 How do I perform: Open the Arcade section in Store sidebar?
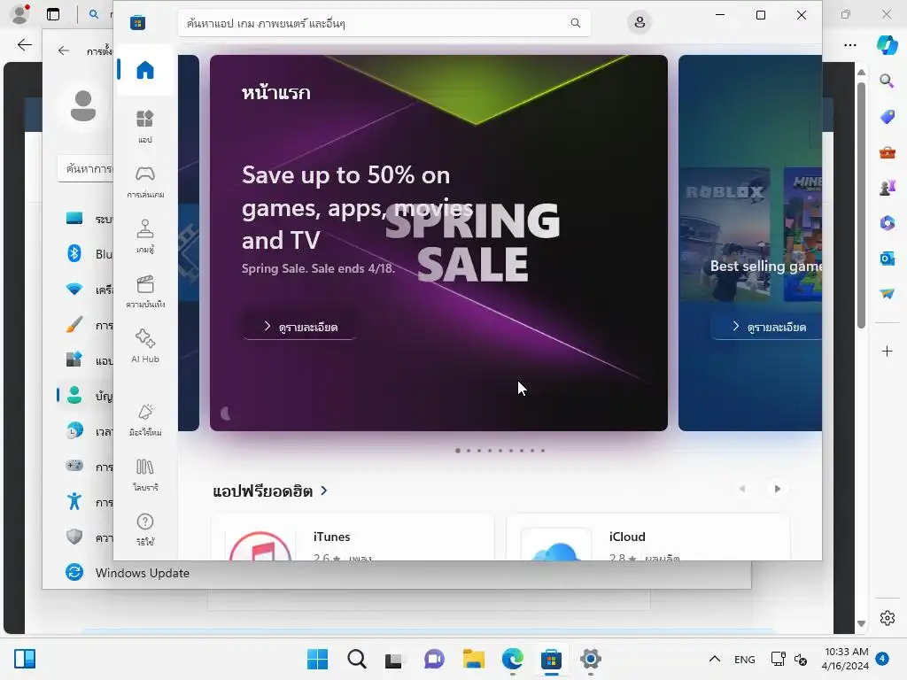point(145,236)
